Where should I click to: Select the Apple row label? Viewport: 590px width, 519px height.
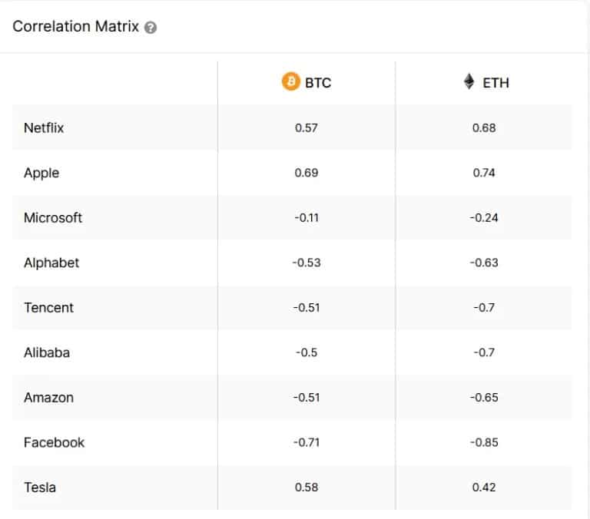41,173
